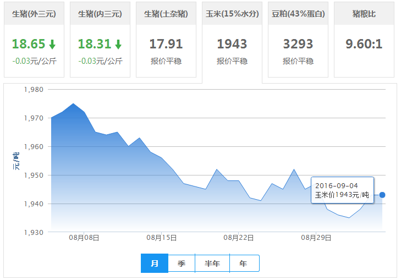
Task: Select the 猪粮比 ratio tab
Action: point(364,40)
